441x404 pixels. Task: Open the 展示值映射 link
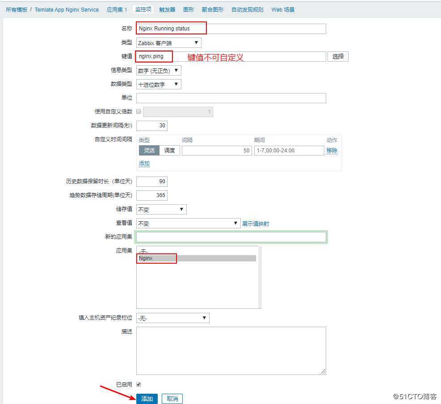tap(255, 223)
